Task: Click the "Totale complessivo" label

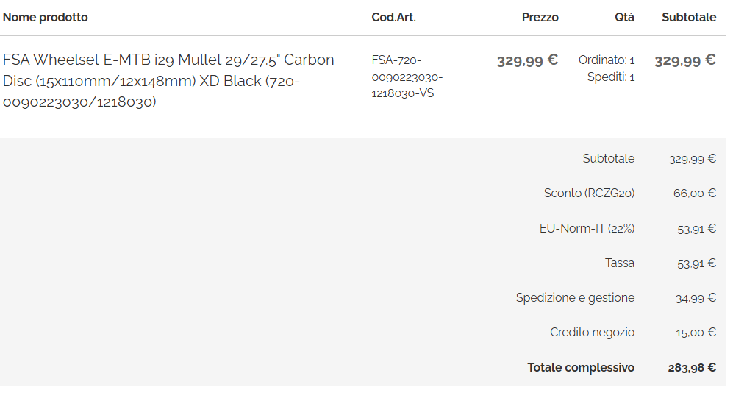Action: coord(581,367)
